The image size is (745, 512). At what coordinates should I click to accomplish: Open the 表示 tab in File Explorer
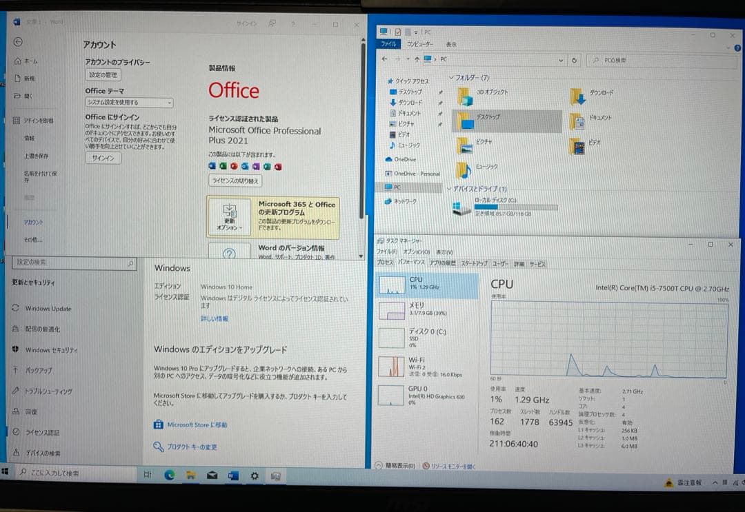[451, 44]
